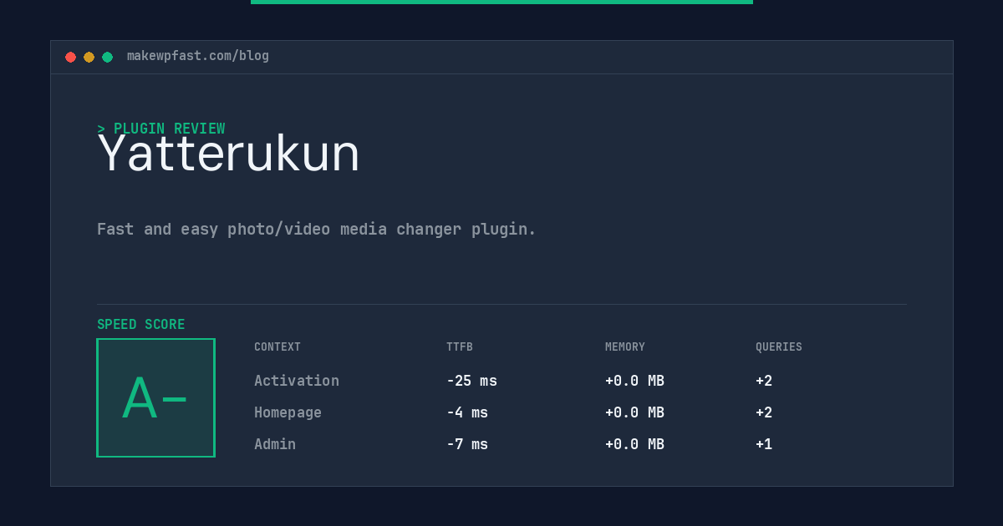Click the -4 ms TTFB value

coord(467,412)
